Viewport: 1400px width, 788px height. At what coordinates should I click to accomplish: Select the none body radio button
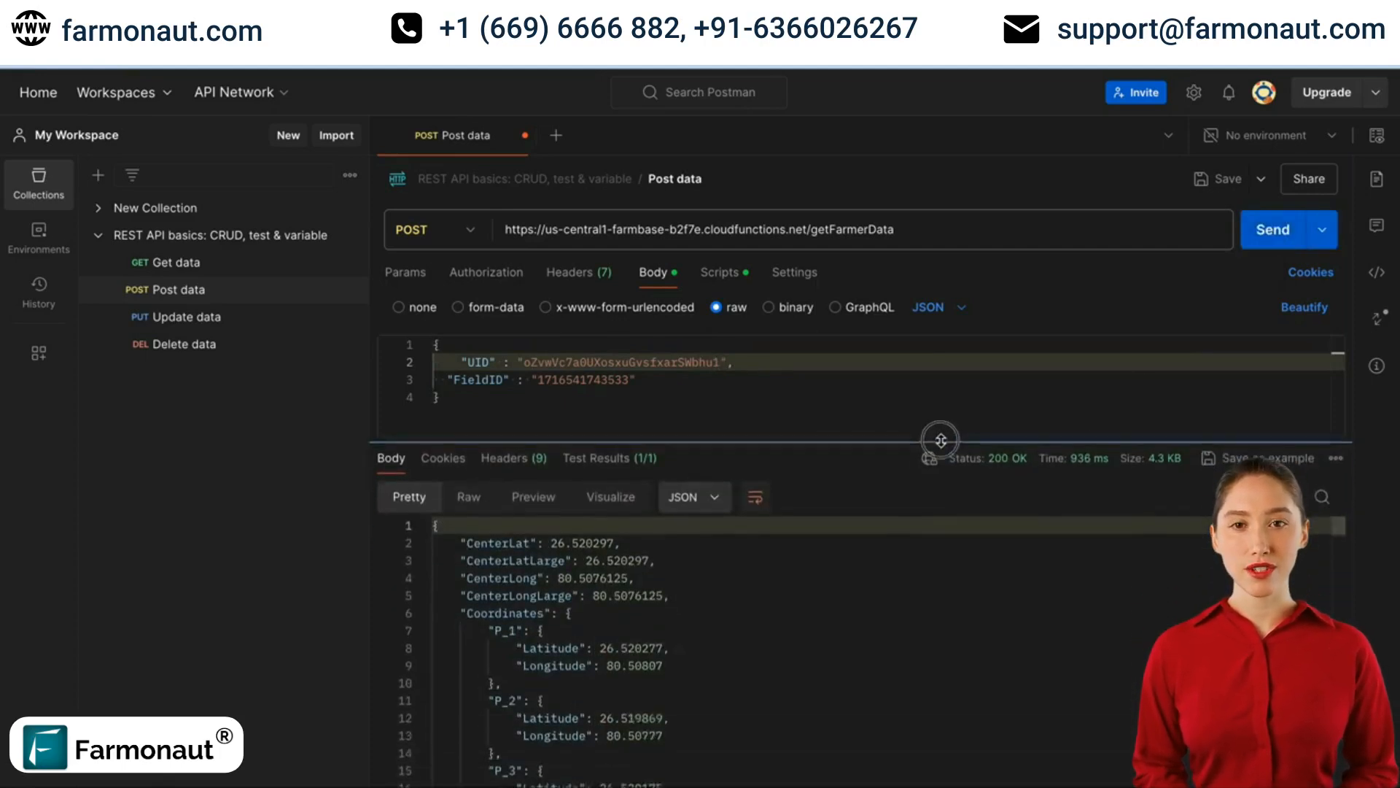coord(398,307)
